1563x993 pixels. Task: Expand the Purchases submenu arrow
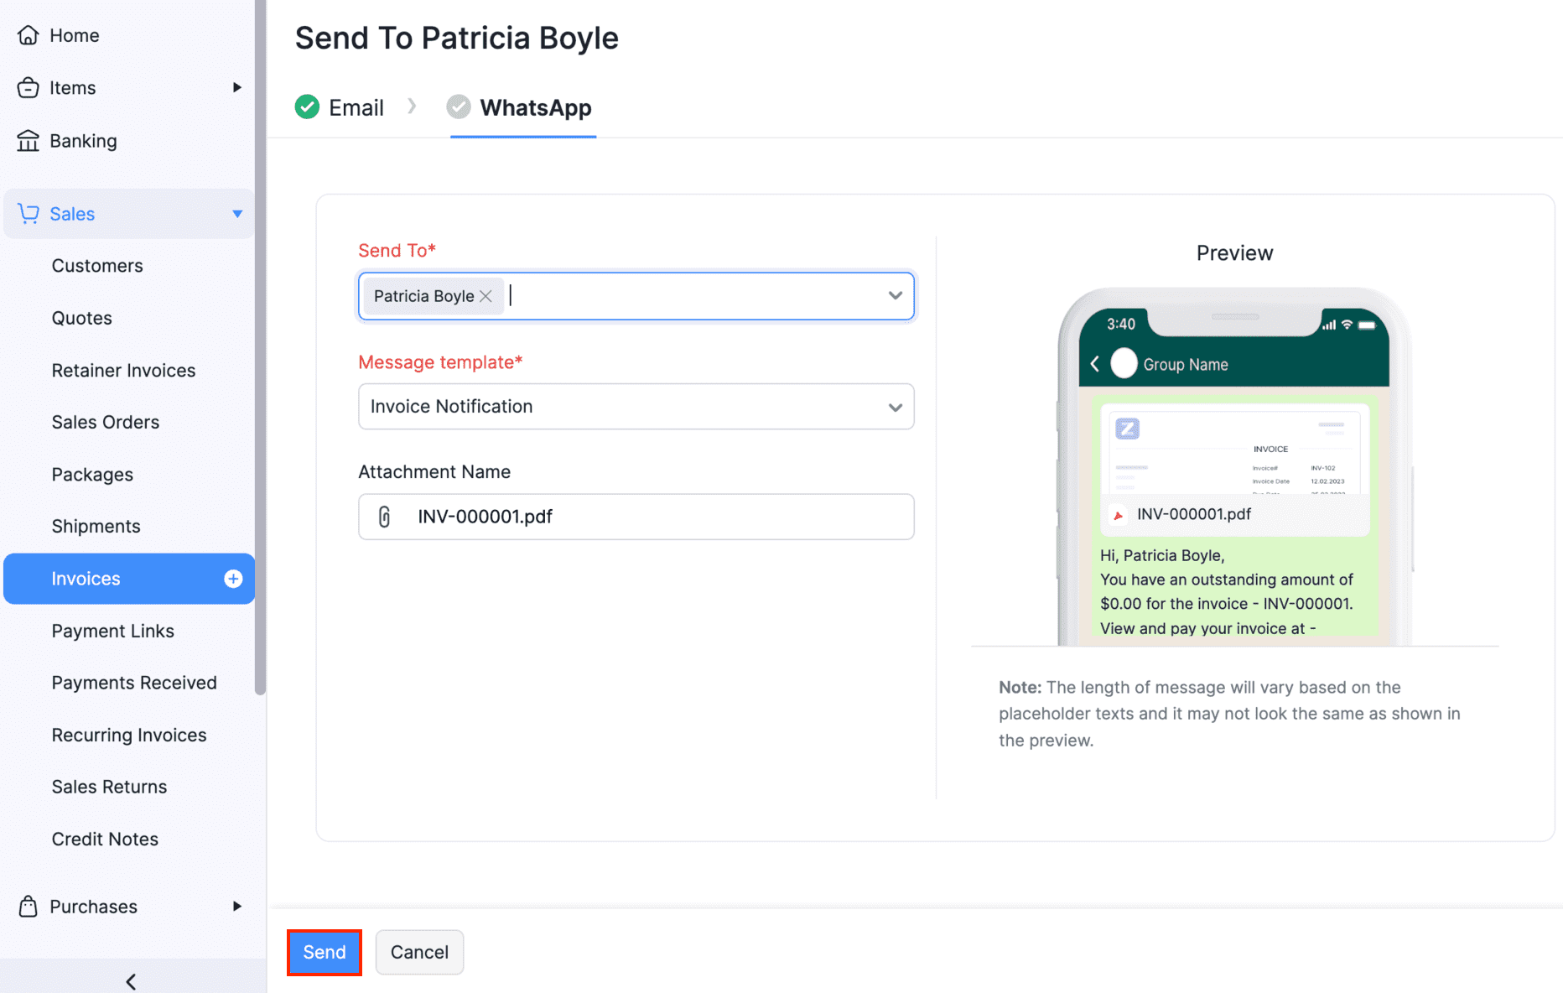(x=238, y=907)
